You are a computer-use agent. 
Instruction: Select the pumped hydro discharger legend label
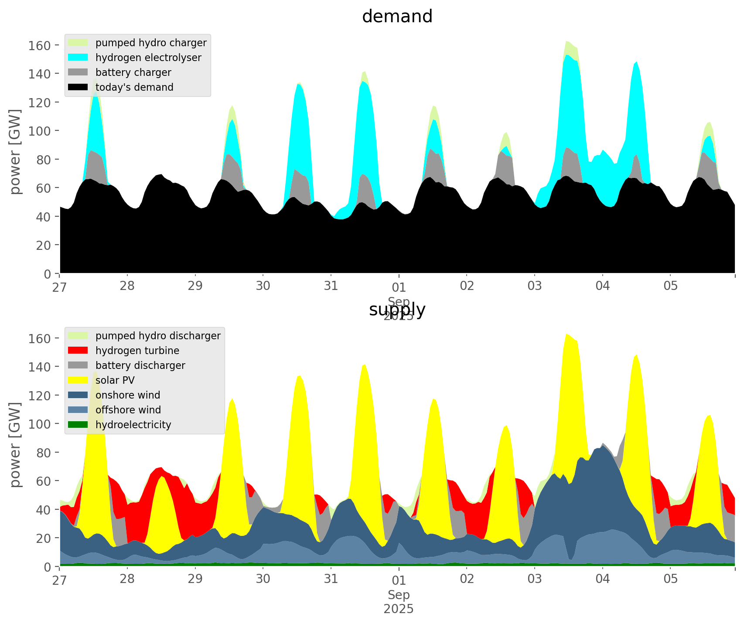pyautogui.click(x=158, y=336)
